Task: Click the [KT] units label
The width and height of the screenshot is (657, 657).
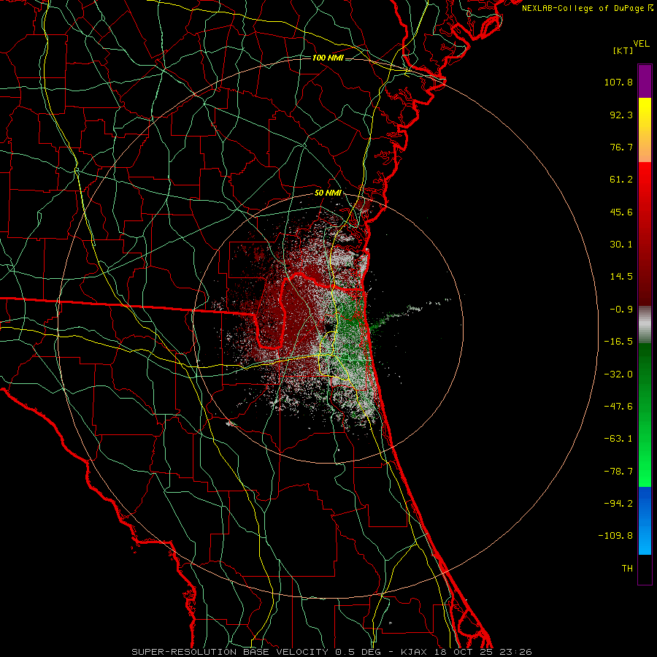Action: pos(623,50)
